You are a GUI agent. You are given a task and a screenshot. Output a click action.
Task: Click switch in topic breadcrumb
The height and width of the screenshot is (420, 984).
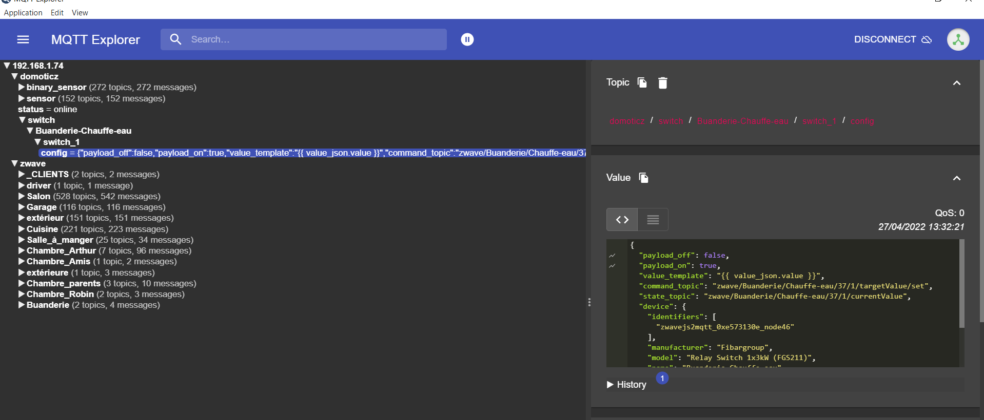[x=671, y=121]
